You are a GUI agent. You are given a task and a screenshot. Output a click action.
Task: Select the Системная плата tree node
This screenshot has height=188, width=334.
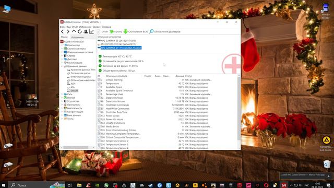76,49
